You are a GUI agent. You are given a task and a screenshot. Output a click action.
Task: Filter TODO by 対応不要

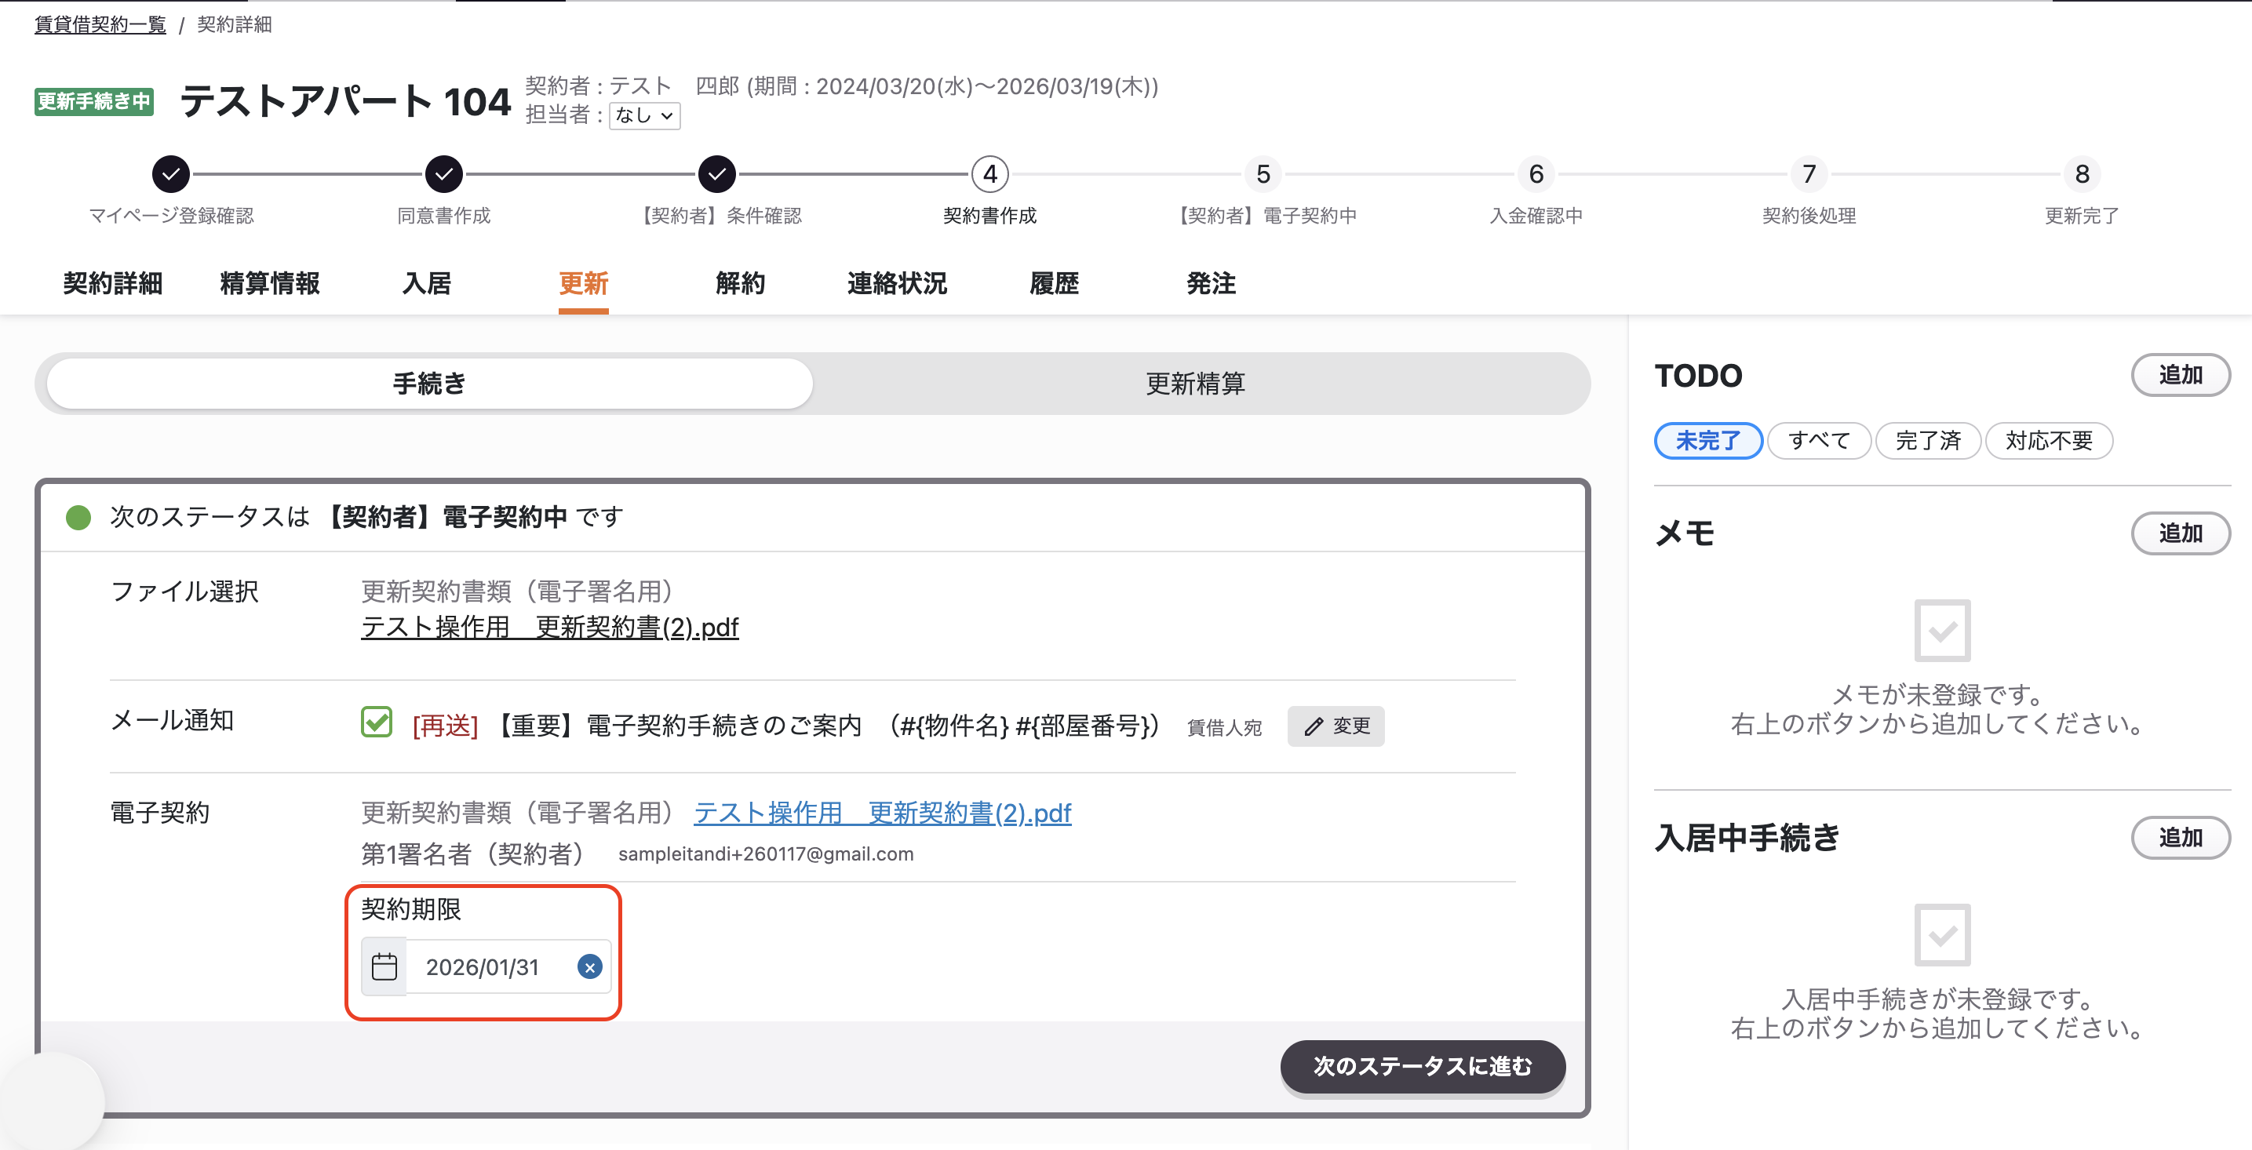tap(2050, 440)
